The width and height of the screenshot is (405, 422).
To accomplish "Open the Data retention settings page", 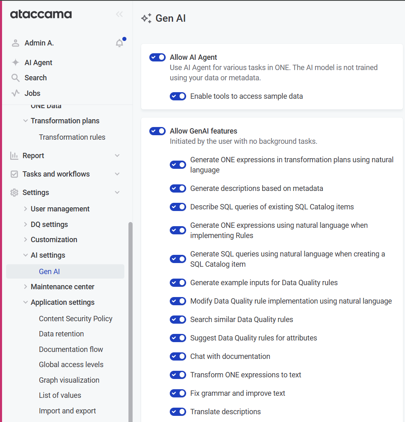I will (61, 334).
